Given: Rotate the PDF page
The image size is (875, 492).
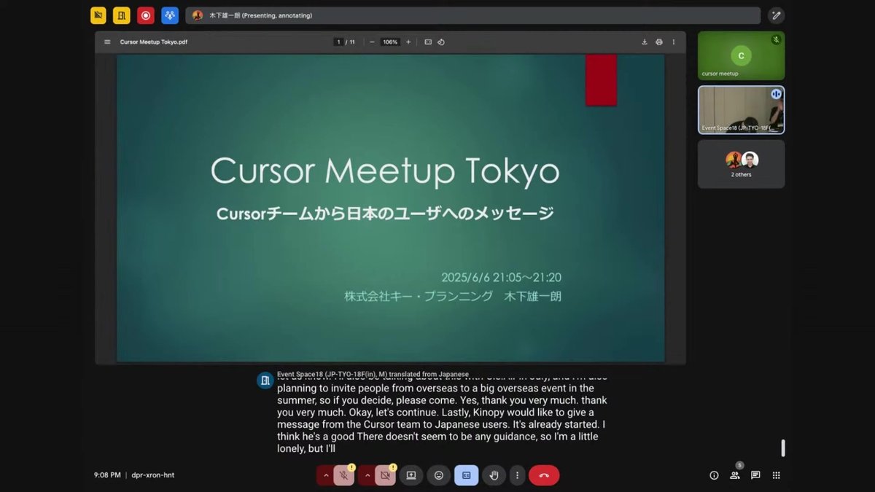Looking at the screenshot, I should (x=441, y=42).
